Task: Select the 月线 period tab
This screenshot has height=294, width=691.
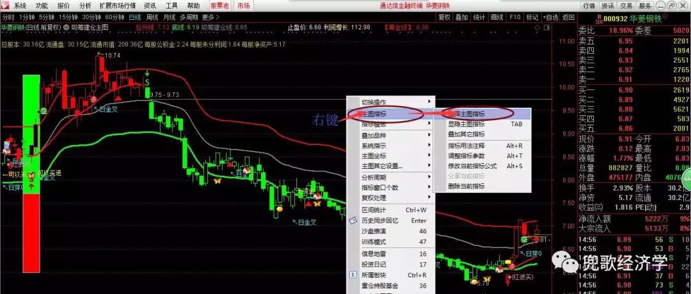Action: click(x=169, y=17)
